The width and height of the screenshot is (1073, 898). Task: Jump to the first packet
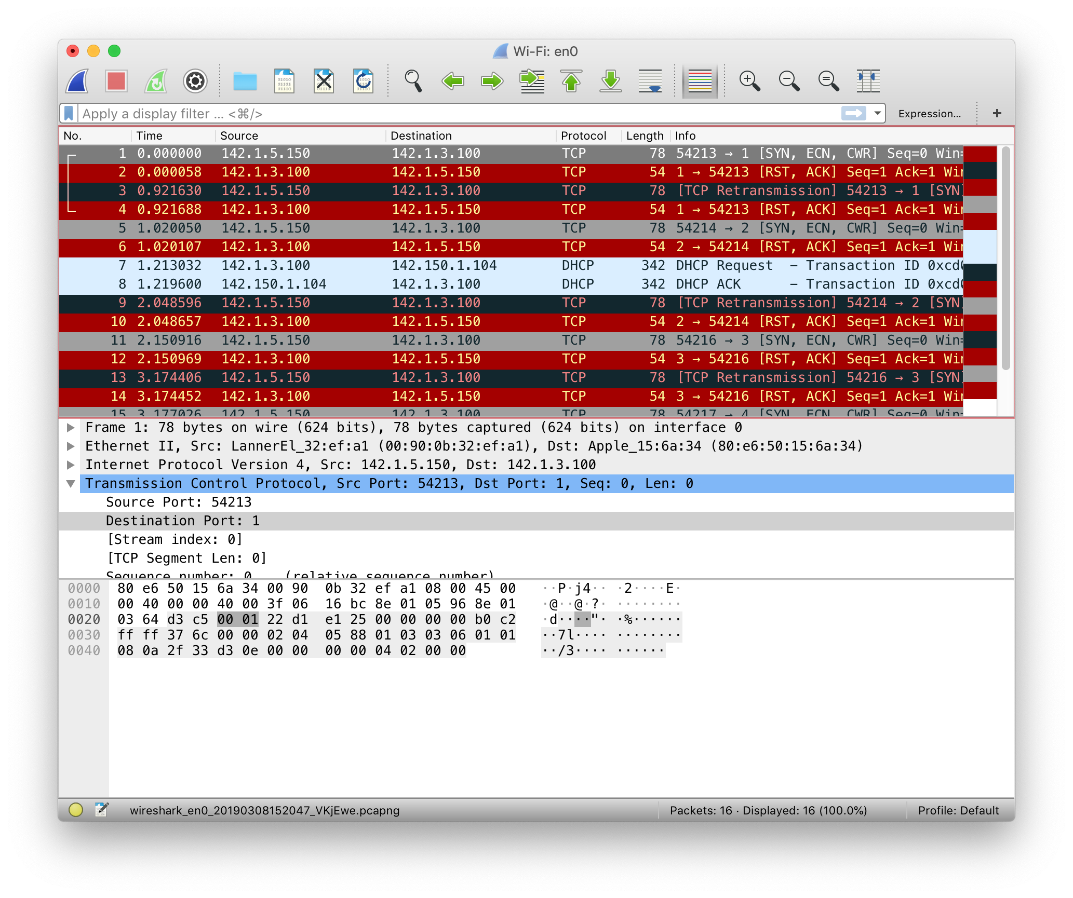click(x=571, y=81)
